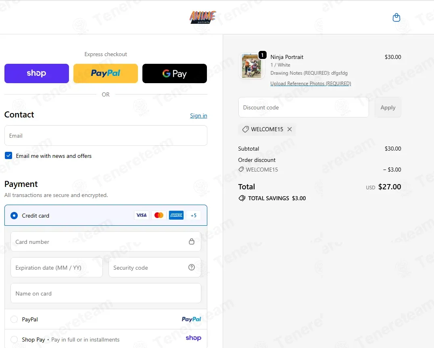Click the Mastercard icon

tap(159, 215)
